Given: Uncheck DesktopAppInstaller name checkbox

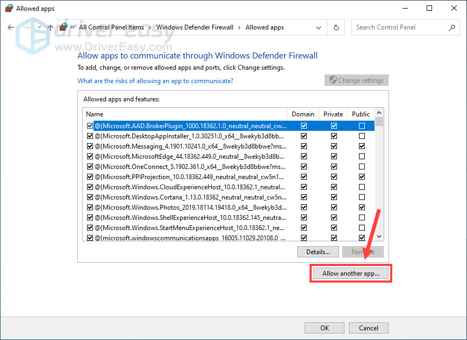Looking at the screenshot, I should (90, 136).
